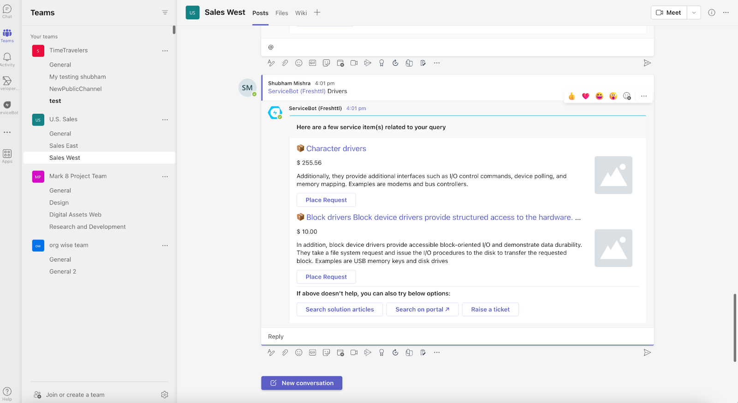Open the Character drivers image thumbnail
This screenshot has width=738, height=403.
click(613, 175)
